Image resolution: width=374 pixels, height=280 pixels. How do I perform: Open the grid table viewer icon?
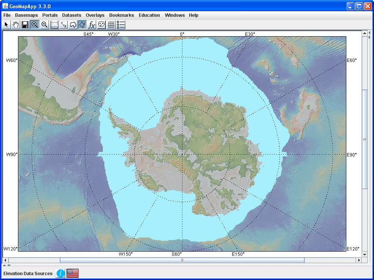click(111, 24)
